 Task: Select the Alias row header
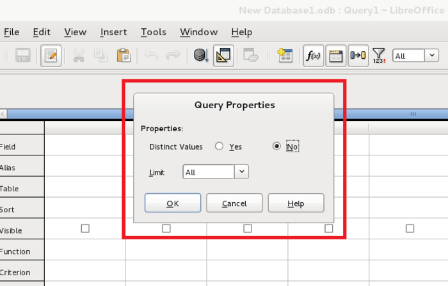point(22,166)
